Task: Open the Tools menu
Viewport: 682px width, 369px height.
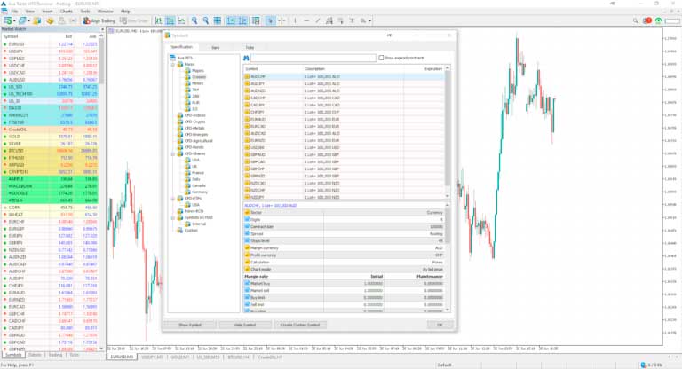Action: tap(85, 12)
